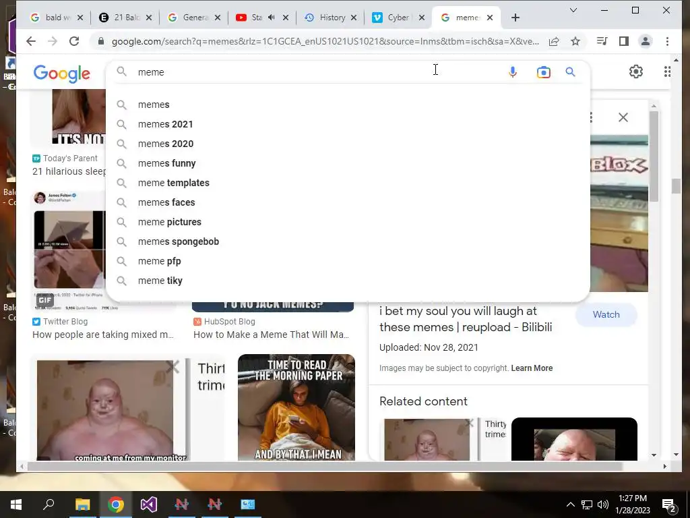Close the image preview panel with the X
The image size is (690, 518).
click(x=623, y=117)
